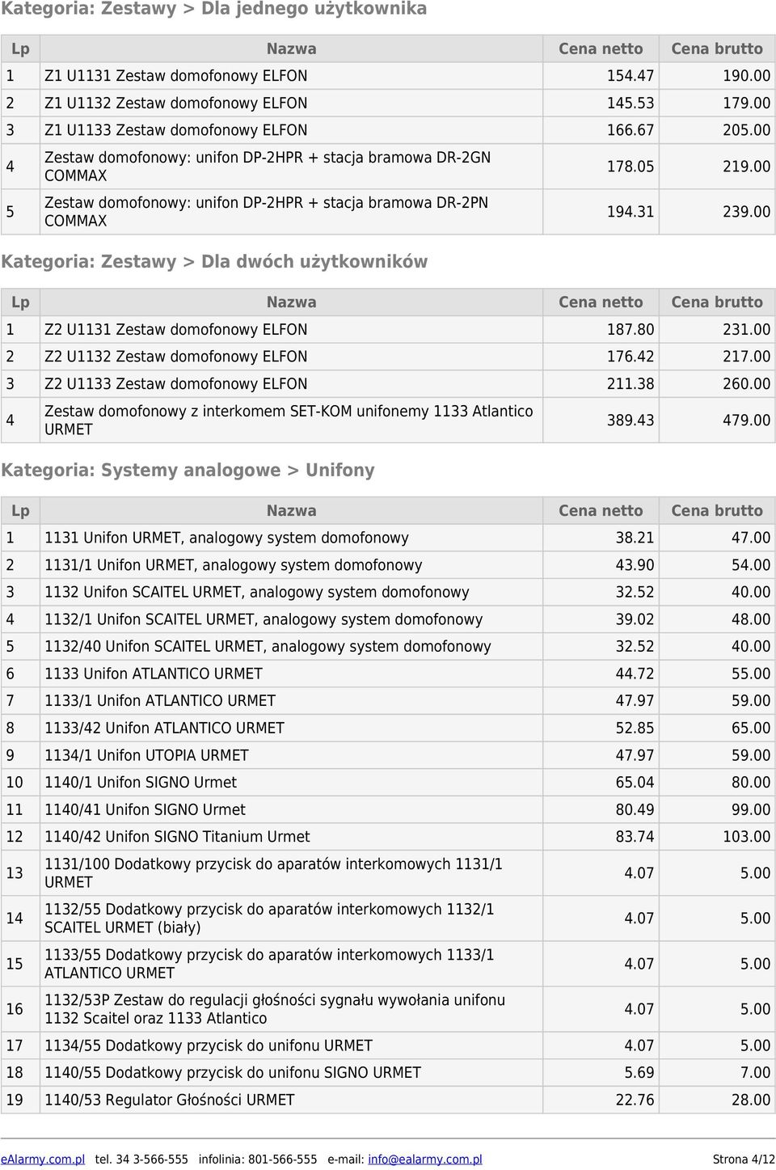This screenshot has height=1170, width=776.
Task: Click the DP-2HPR + DR-2PN COMMAX set name
Action: coord(267,212)
